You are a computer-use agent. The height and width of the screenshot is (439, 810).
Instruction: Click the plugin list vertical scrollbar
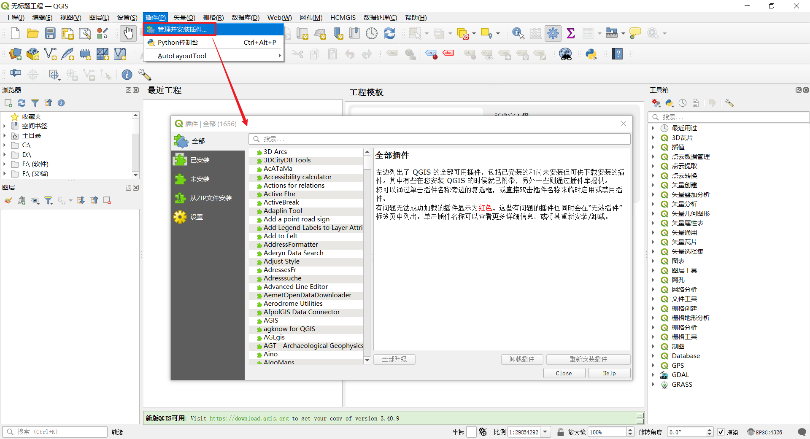367,256
